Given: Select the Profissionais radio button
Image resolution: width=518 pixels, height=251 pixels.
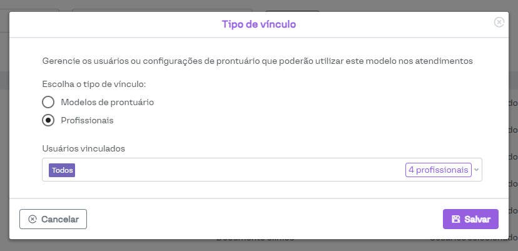Looking at the screenshot, I should [48, 120].
